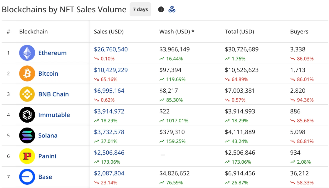Image resolution: width=329 pixels, height=188 pixels.
Task: Open the BNB Chain page link
Action: 53,94
